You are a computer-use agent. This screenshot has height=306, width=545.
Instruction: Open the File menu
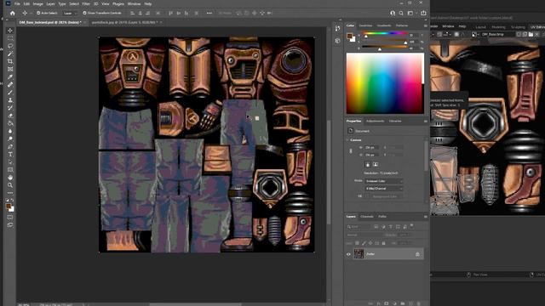coord(17,3)
